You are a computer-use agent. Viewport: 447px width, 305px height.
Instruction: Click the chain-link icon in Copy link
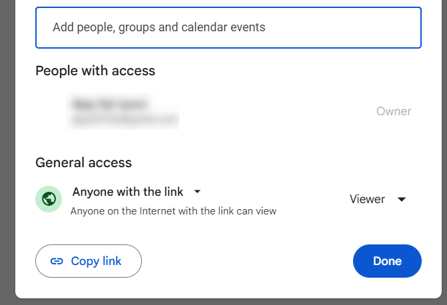tap(57, 261)
